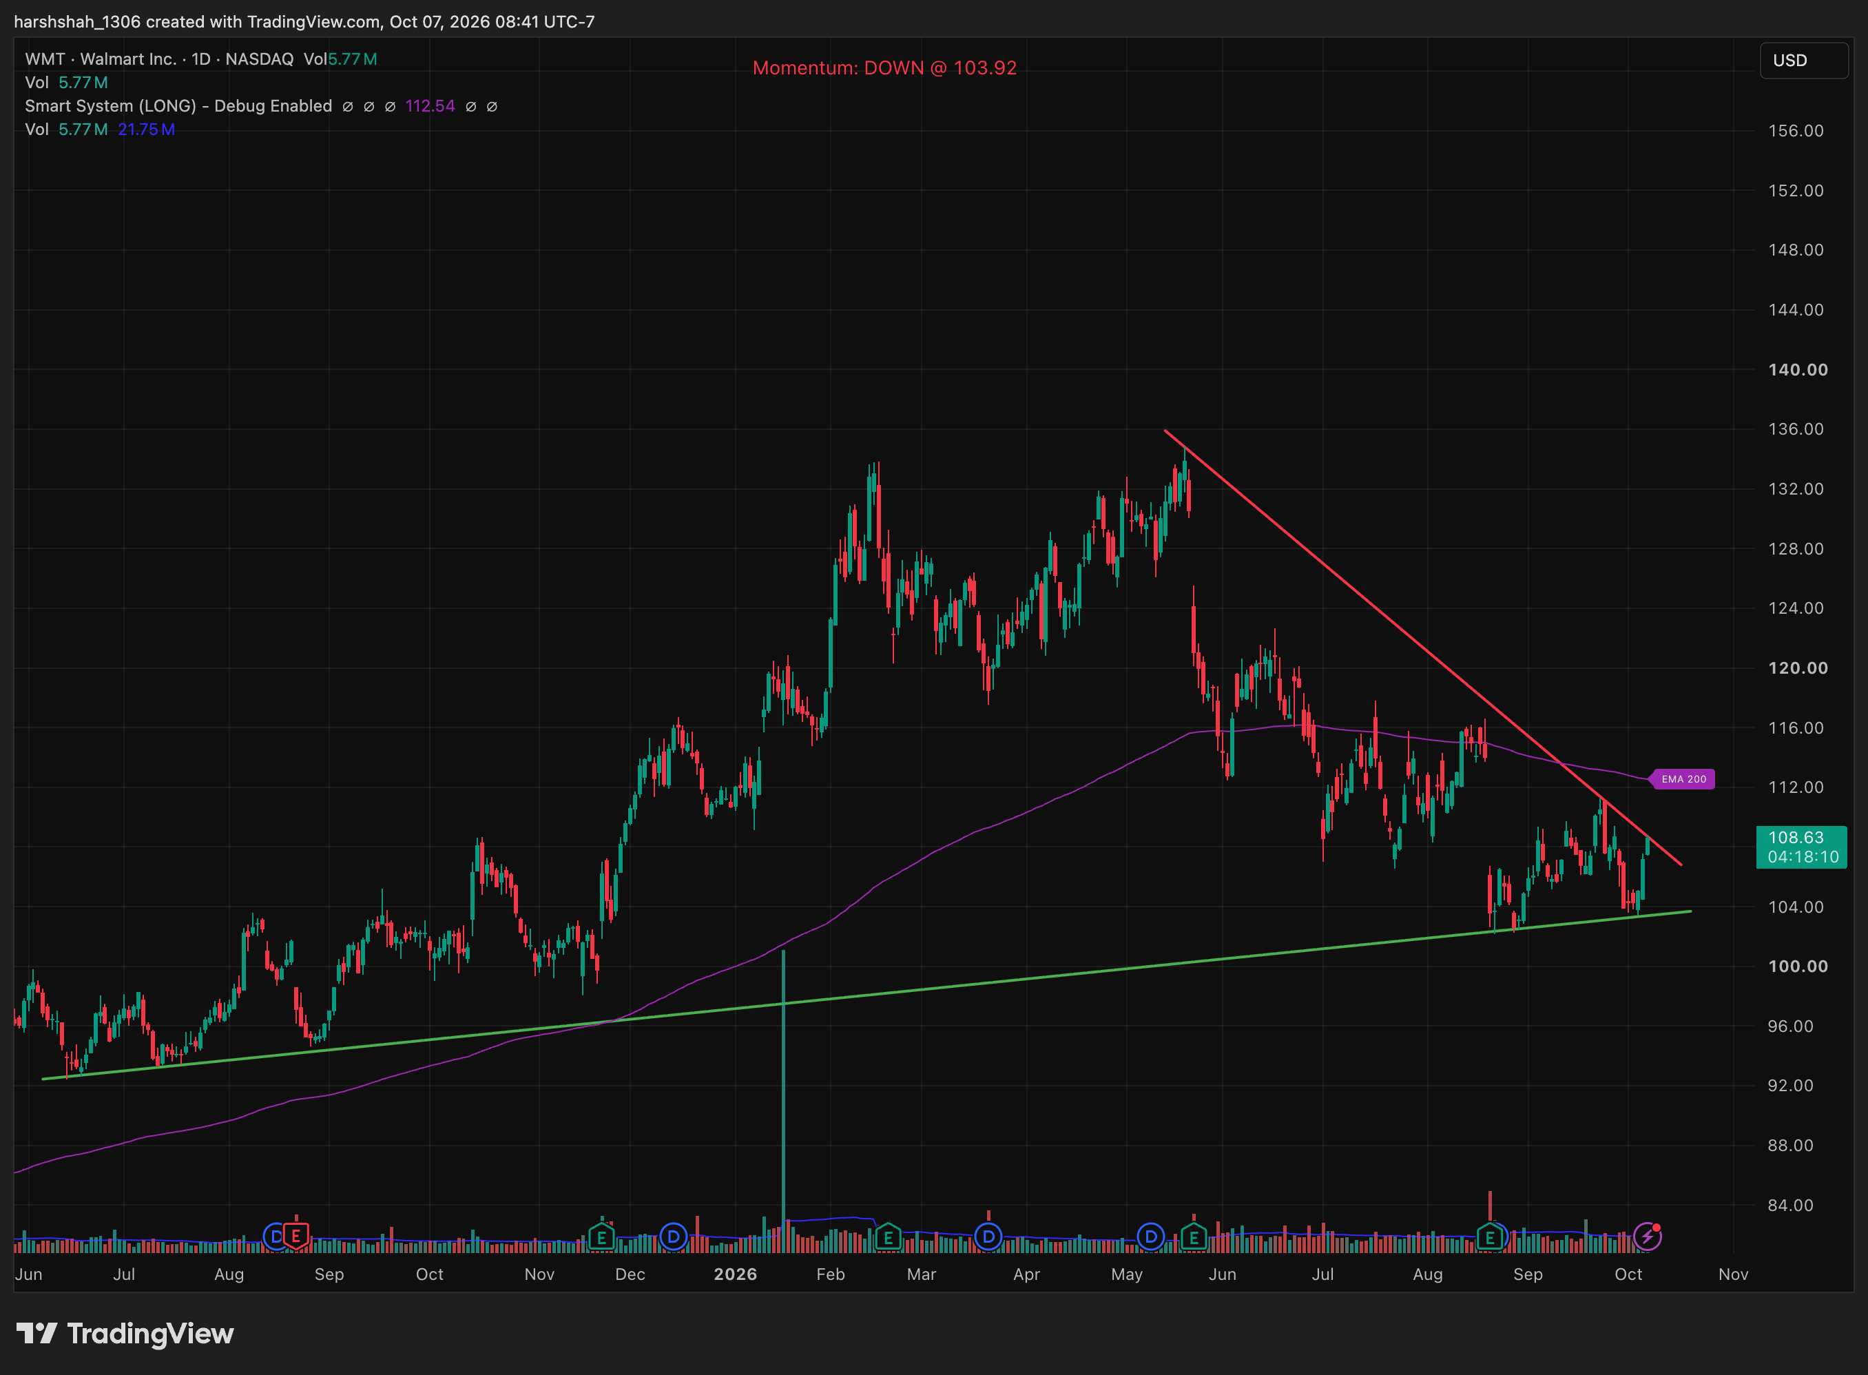Click the 2026 year label on time axis
Screen dimensions: 1868x1375
(736, 1274)
